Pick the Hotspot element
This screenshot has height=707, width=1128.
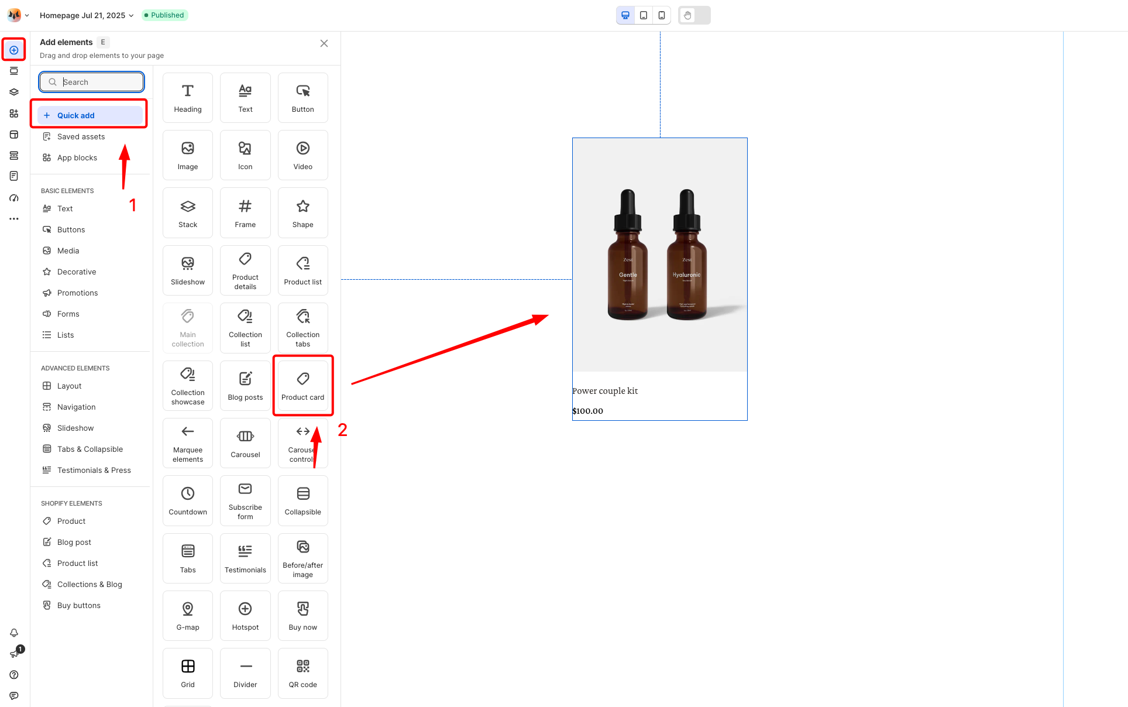(x=245, y=616)
